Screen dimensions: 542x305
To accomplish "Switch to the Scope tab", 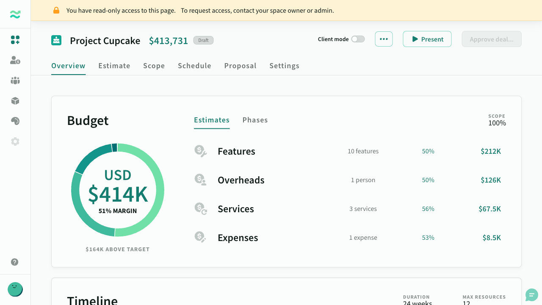I will click(x=154, y=66).
